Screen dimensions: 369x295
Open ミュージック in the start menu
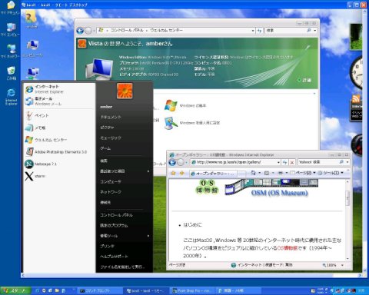(111, 138)
